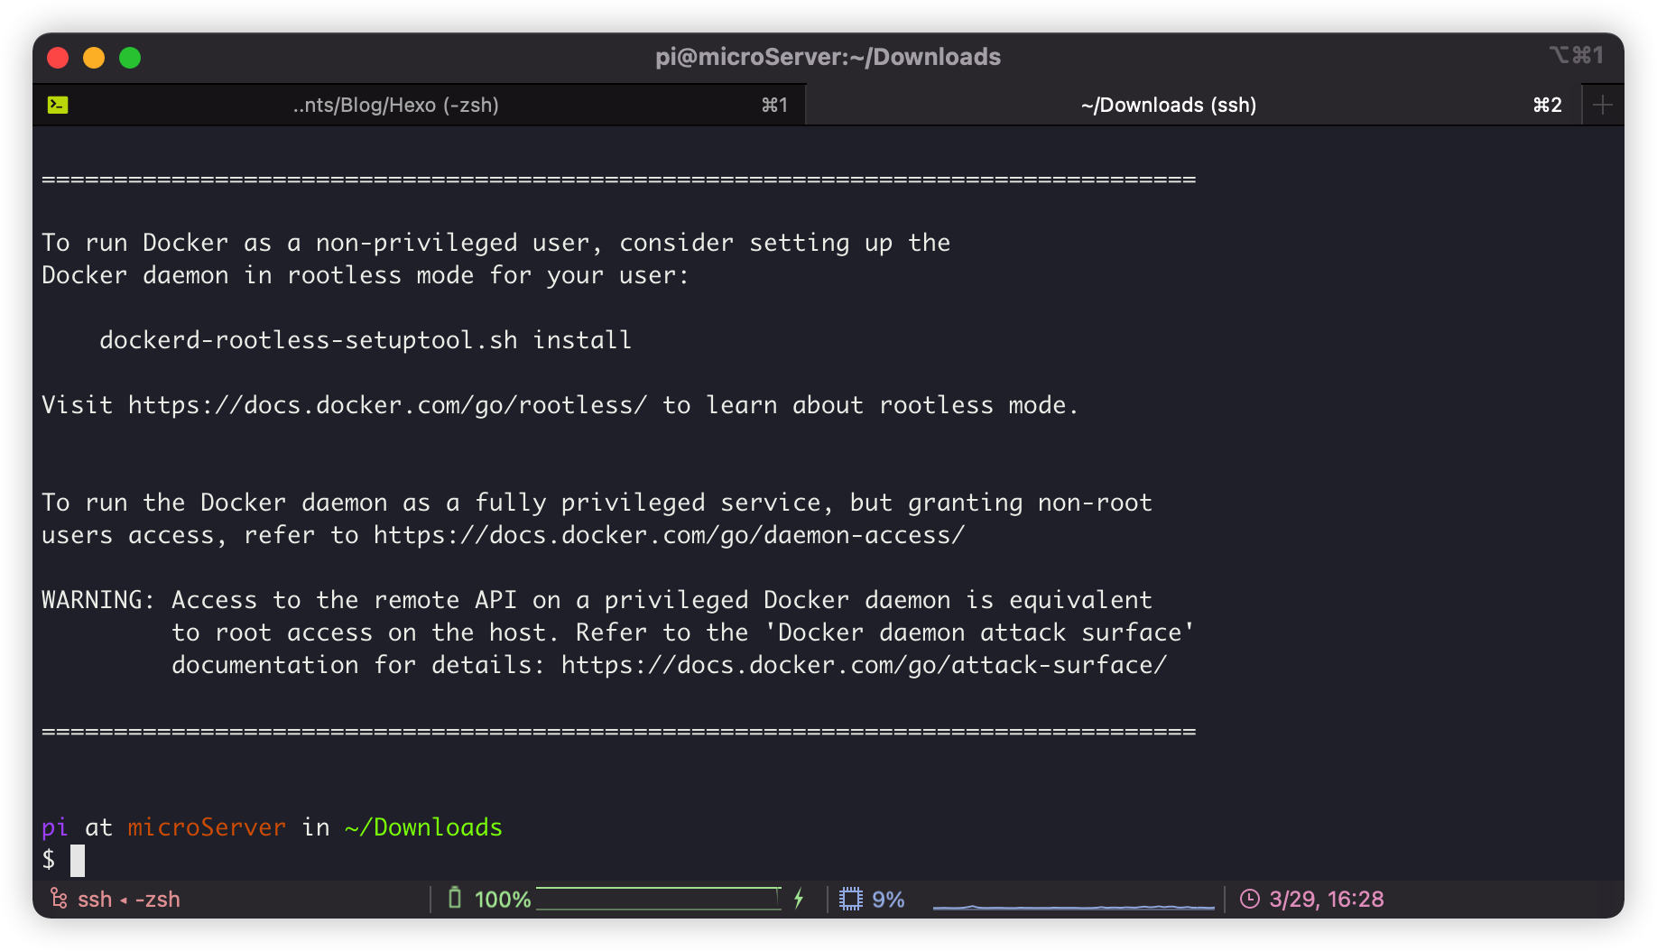Image resolution: width=1657 pixels, height=951 pixels.
Task: Click the "ssh ◂ -zsh" status bar entry
Action: coord(129,900)
